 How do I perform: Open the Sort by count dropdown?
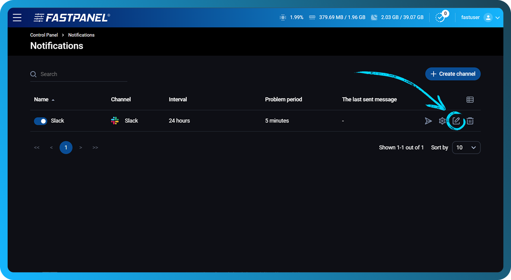(466, 148)
